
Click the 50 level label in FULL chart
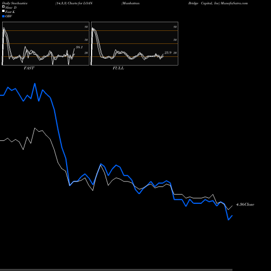tap(175, 40)
